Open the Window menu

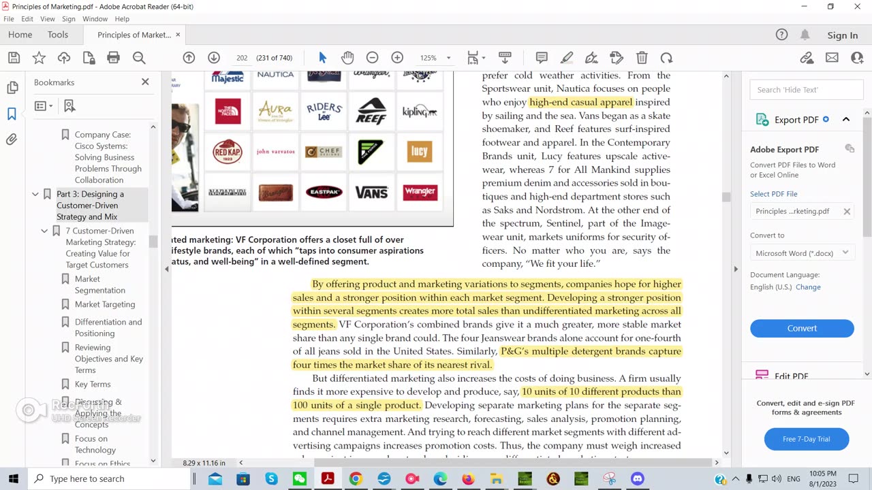95,19
